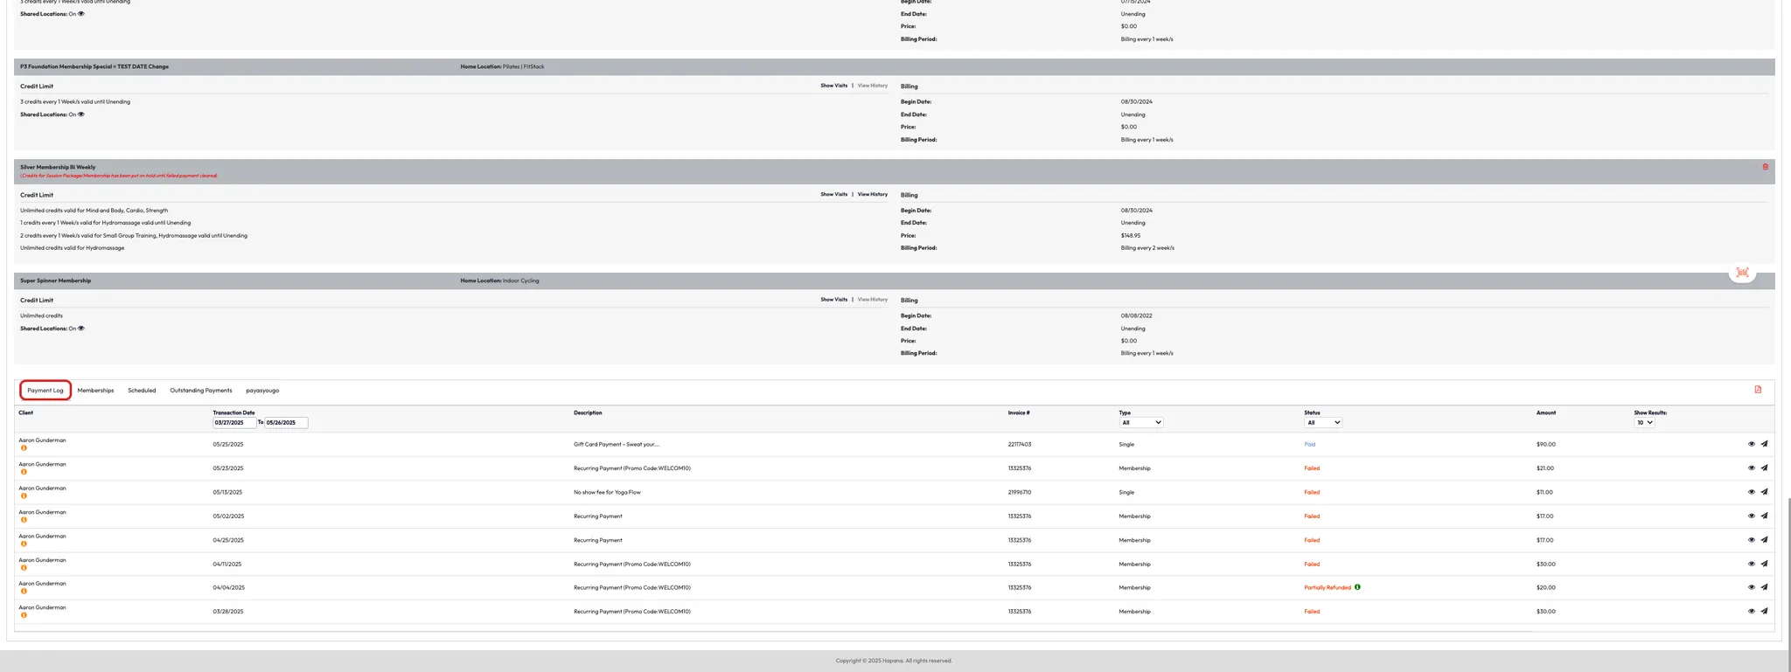Viewport: 1791px width, 672px height.
Task: Switch to the Outstanding Payments tab
Action: [x=200, y=391]
